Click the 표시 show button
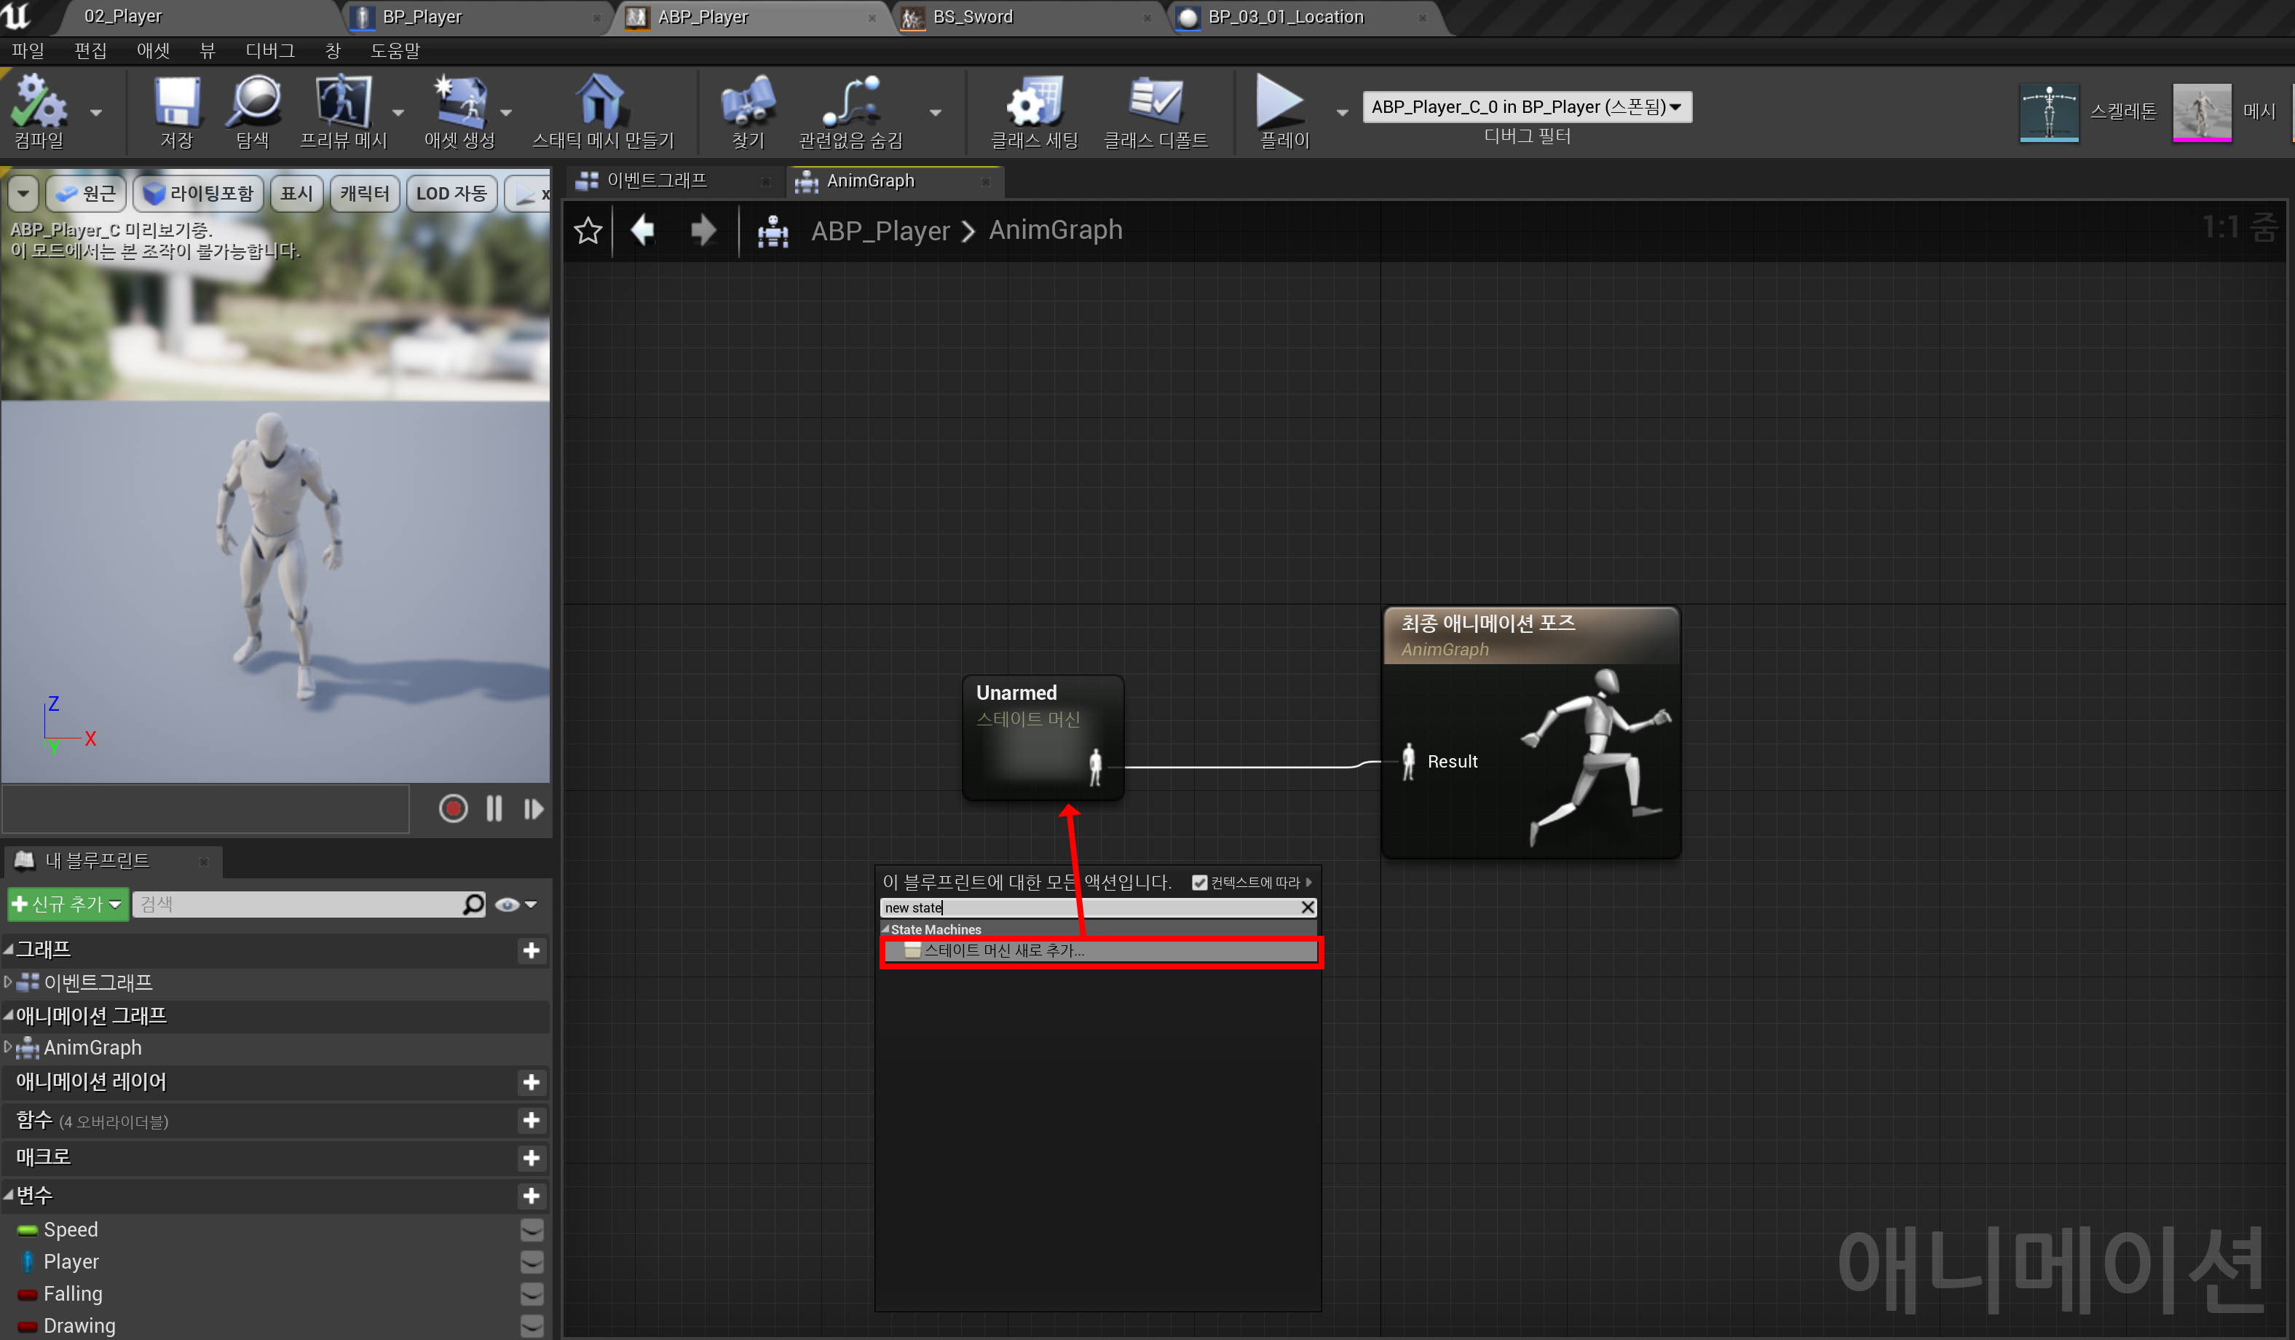 [297, 193]
